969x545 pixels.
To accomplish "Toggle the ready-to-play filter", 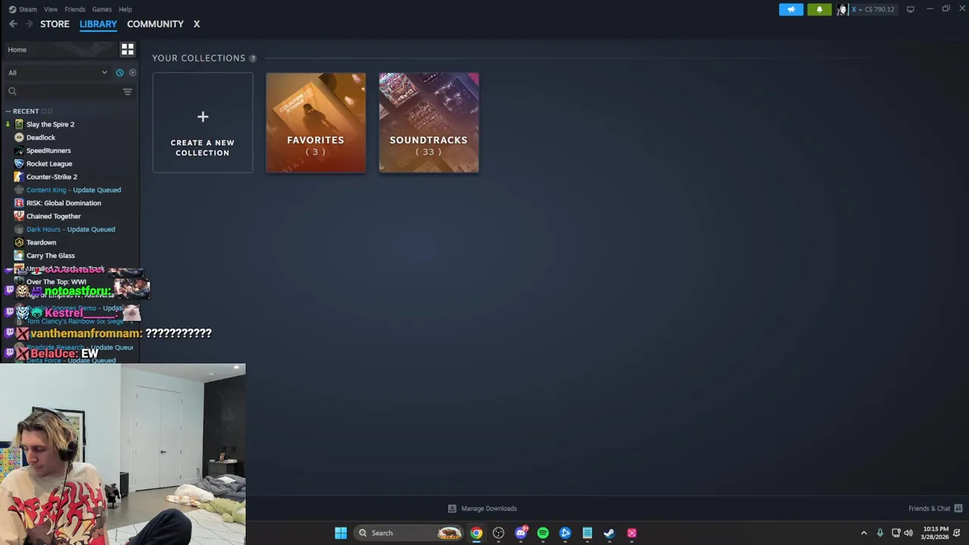I will coord(132,73).
